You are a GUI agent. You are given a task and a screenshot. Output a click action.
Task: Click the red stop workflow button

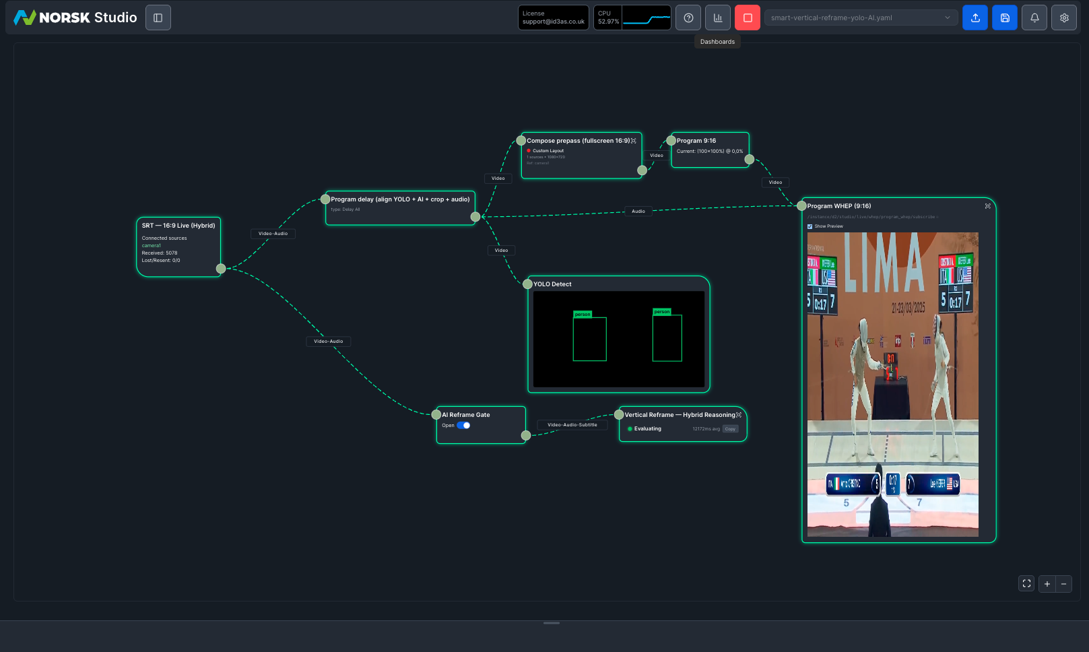[748, 18]
